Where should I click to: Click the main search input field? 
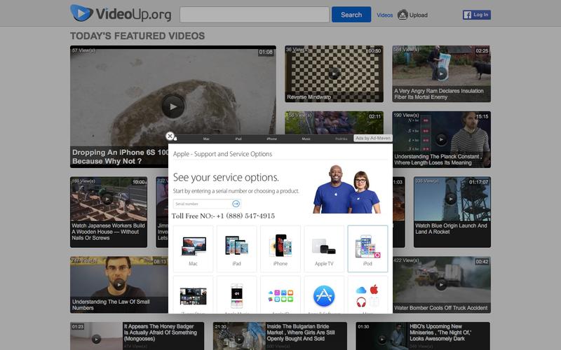pyautogui.click(x=255, y=15)
